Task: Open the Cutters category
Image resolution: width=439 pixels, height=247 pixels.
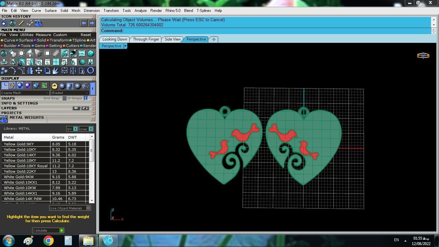Action: click(71, 46)
